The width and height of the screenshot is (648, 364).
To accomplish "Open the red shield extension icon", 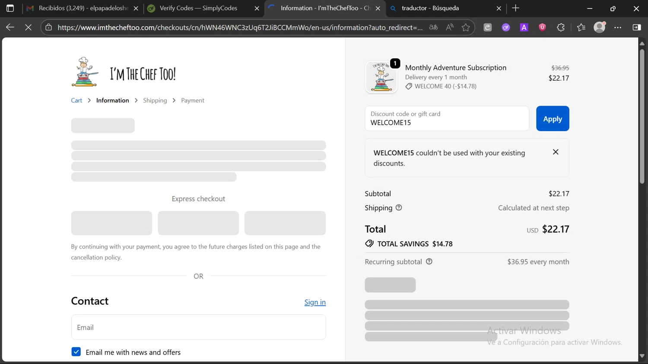I will pos(543,27).
